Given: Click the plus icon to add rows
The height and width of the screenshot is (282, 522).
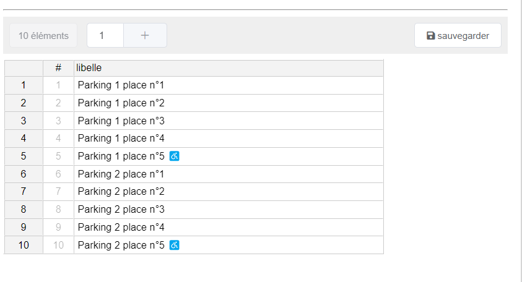Looking at the screenshot, I should (x=145, y=35).
